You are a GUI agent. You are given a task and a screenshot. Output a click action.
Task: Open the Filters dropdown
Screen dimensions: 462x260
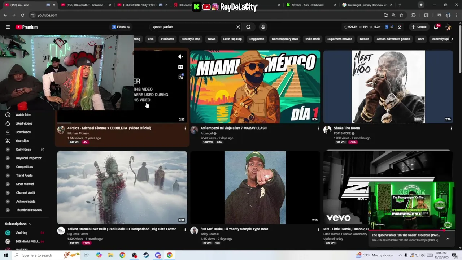point(121,27)
